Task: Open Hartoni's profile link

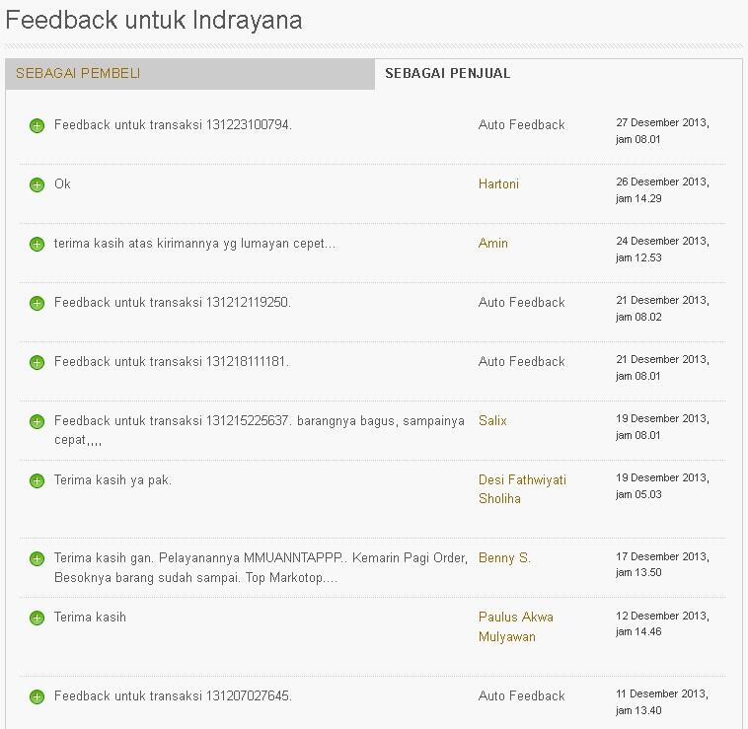Action: coord(498,184)
